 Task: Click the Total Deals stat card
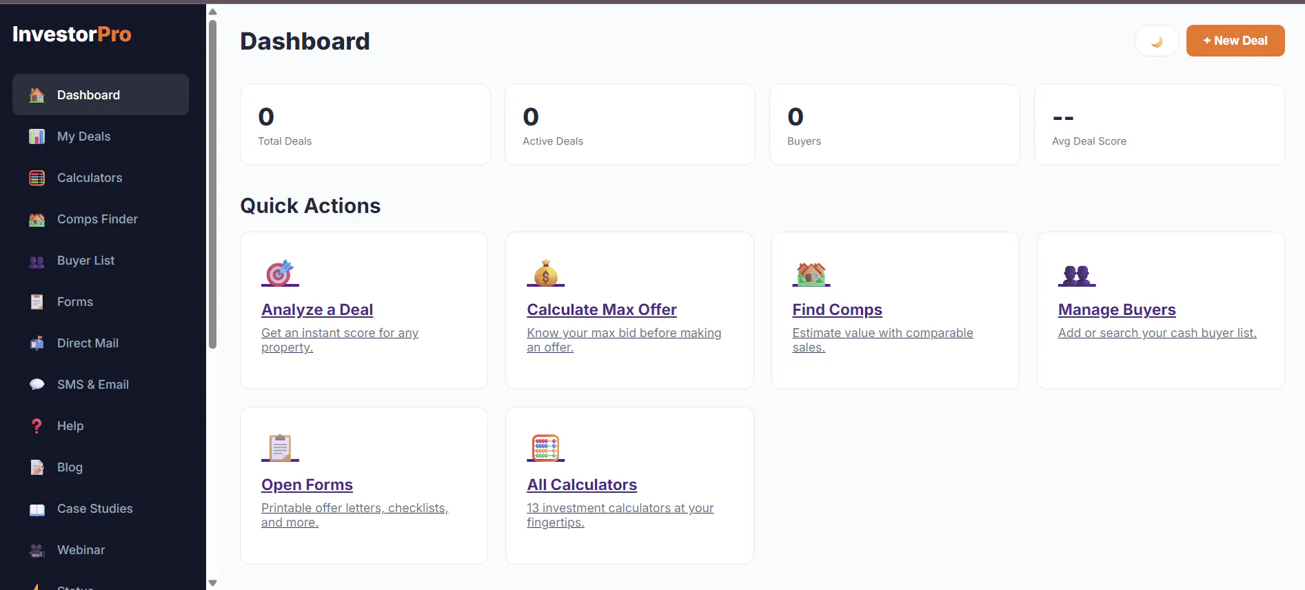click(x=365, y=125)
